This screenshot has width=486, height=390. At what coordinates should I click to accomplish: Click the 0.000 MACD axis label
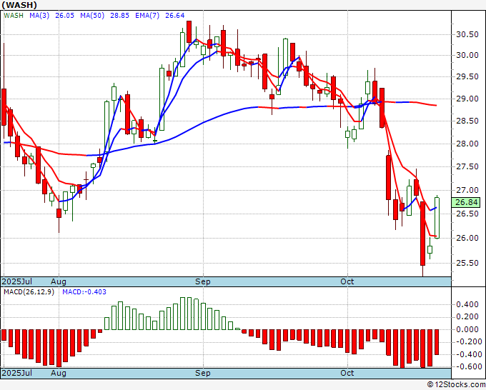[467, 329]
